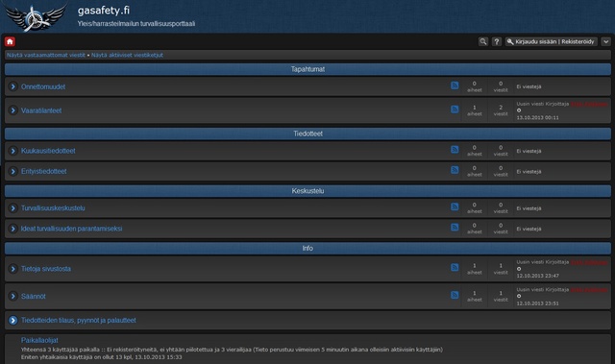
Task: Open RSS feed for Säännöt
Action: [x=455, y=295]
